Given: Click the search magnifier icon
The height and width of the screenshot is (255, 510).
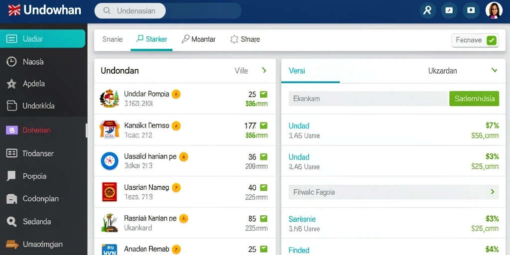Looking at the screenshot, I should [107, 10].
